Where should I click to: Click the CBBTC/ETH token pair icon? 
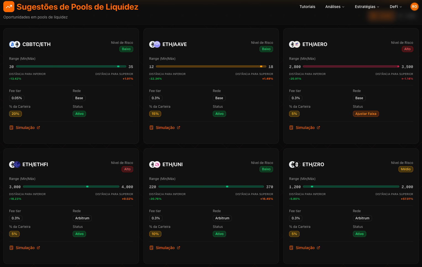(15, 44)
